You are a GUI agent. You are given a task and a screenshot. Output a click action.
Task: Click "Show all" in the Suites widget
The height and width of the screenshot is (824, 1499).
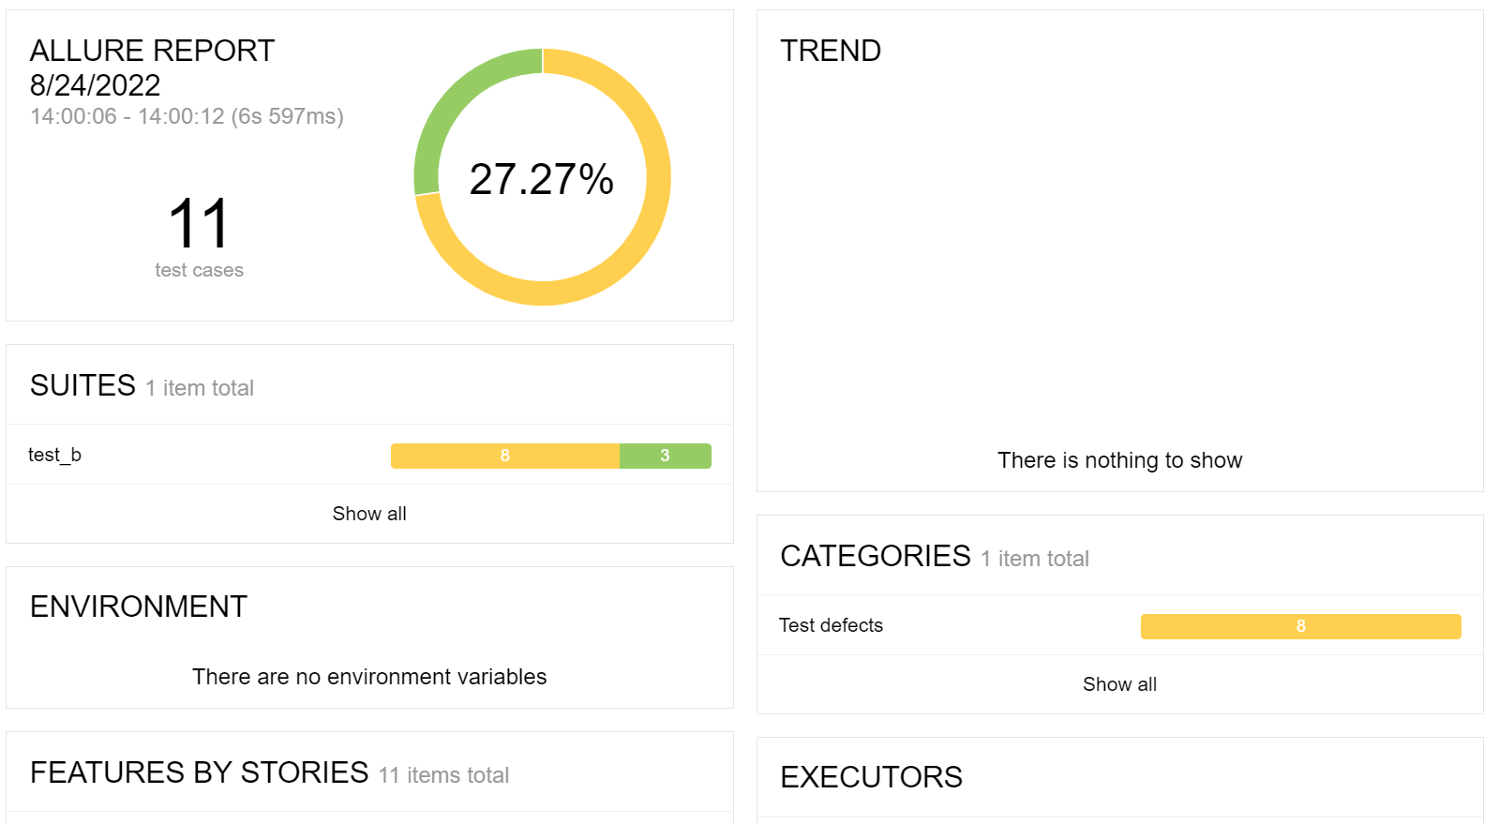[x=368, y=513]
